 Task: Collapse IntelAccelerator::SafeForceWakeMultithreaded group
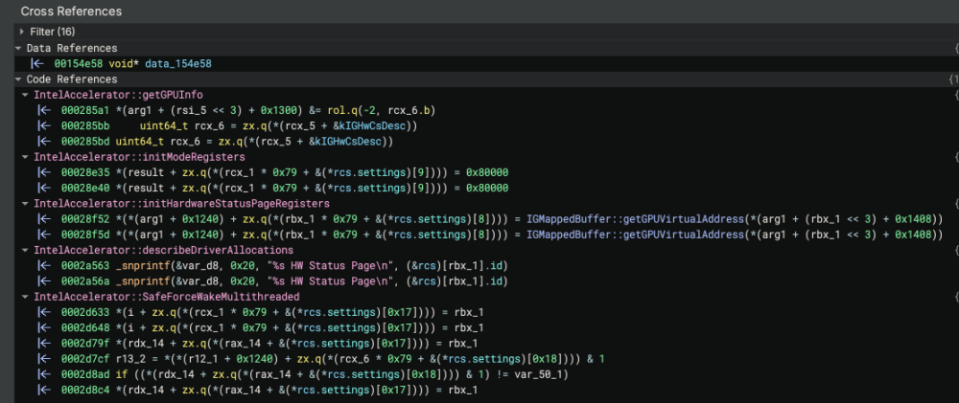pyautogui.click(x=26, y=297)
